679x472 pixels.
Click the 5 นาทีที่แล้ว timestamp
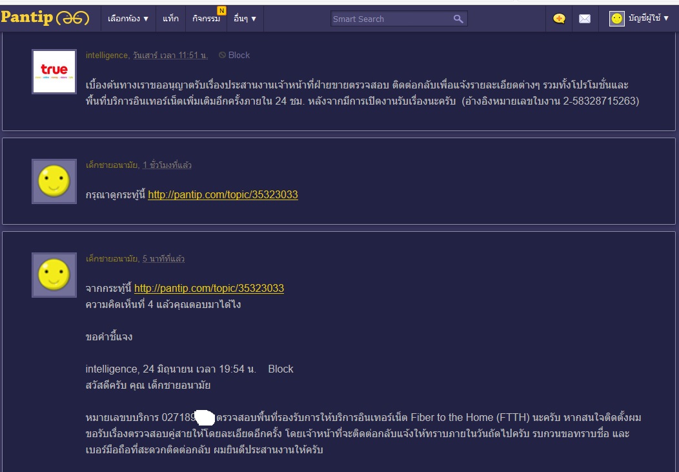[x=164, y=258]
